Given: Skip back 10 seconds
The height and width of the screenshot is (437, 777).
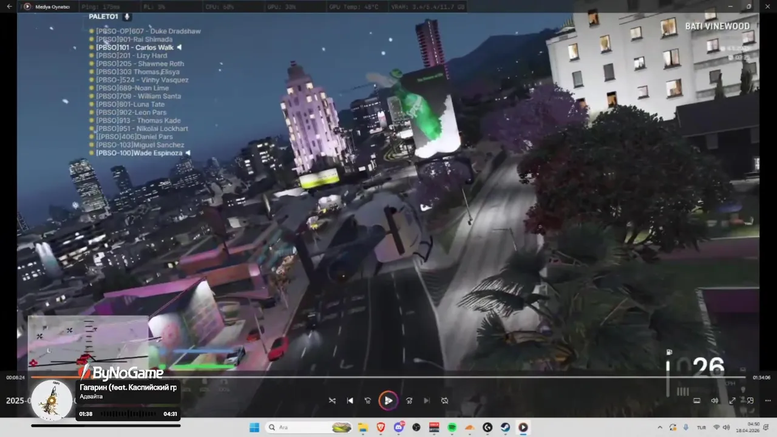Looking at the screenshot, I should click(x=367, y=401).
